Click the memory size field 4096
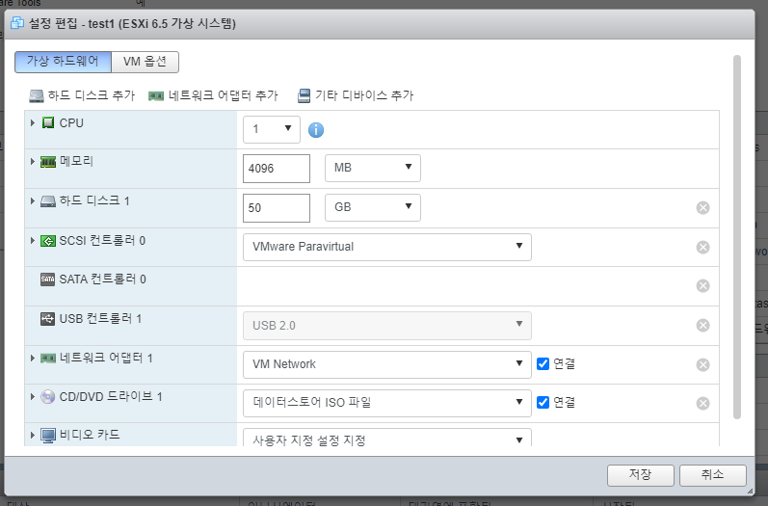The height and width of the screenshot is (506, 768). click(x=277, y=169)
